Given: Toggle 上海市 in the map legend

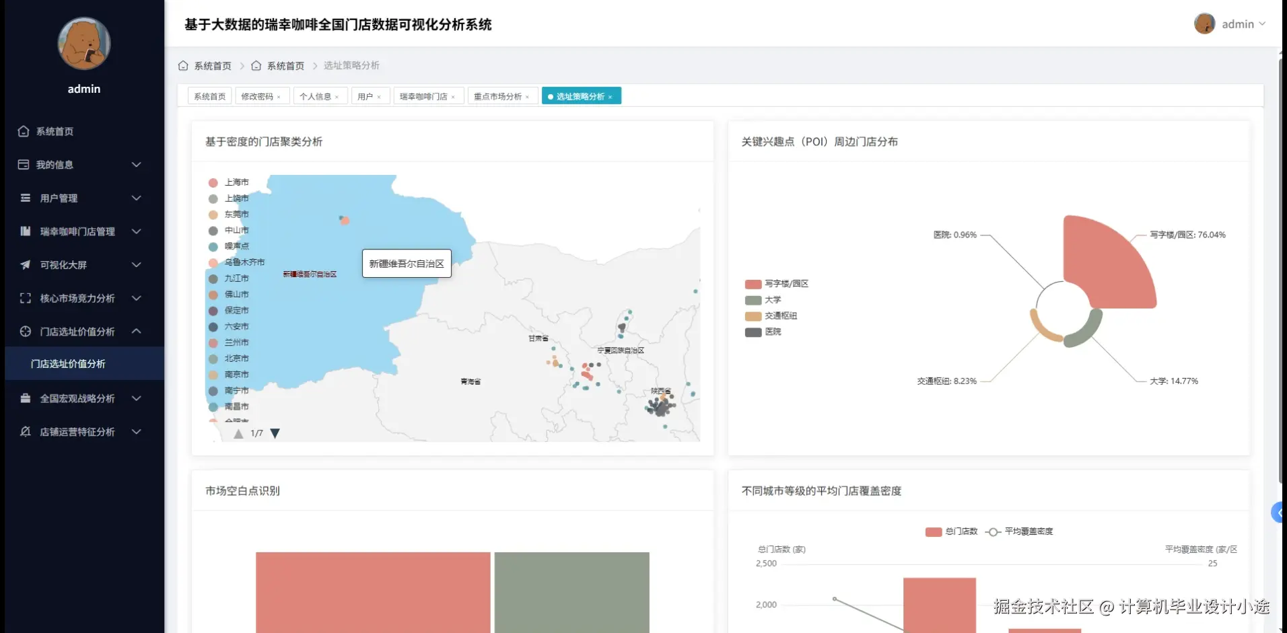Looking at the screenshot, I should pyautogui.click(x=229, y=182).
